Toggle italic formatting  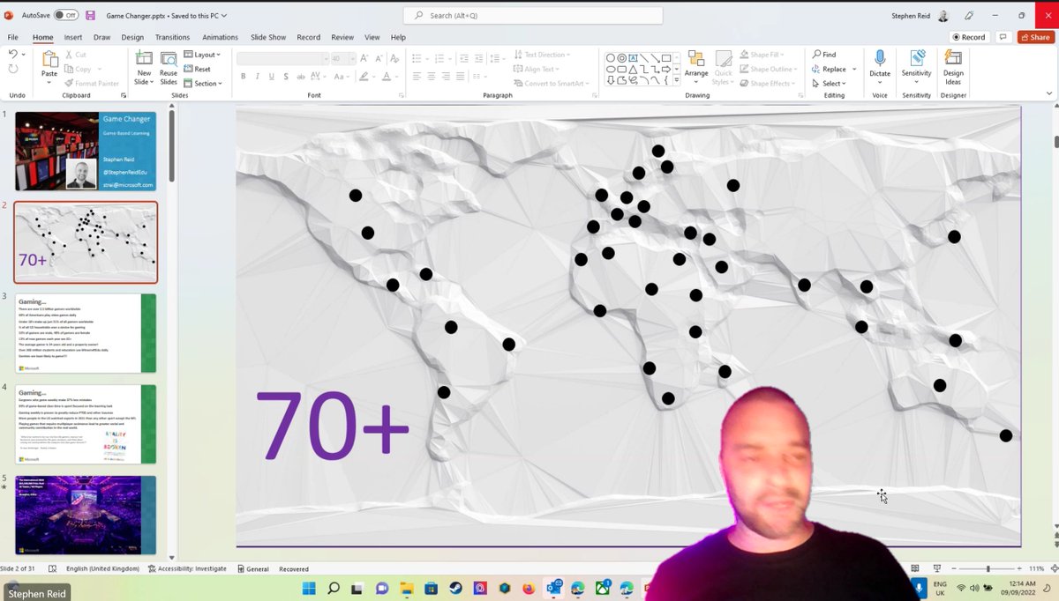[x=257, y=76]
